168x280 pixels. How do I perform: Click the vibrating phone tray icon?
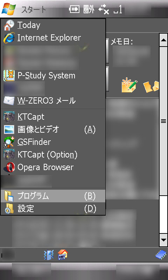coord(49,255)
